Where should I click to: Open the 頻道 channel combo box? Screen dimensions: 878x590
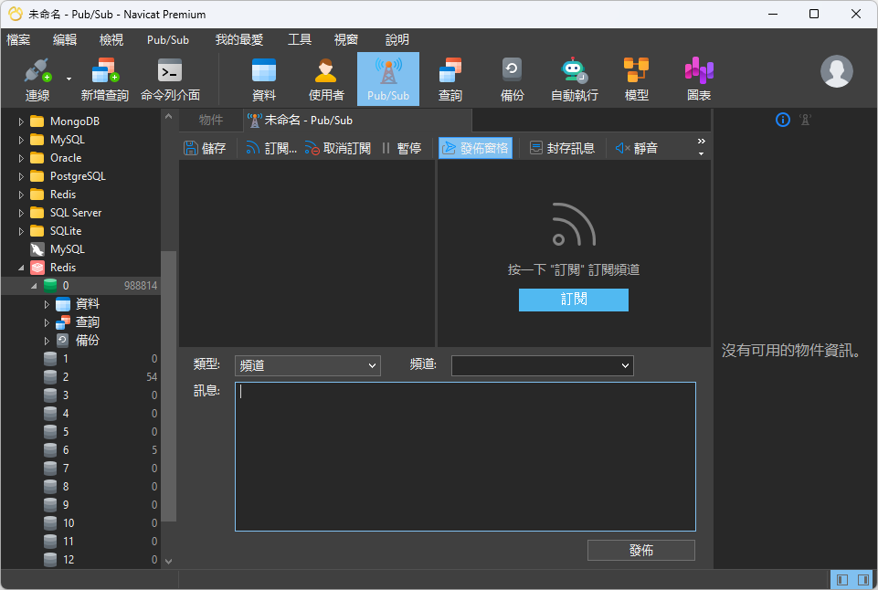click(542, 365)
